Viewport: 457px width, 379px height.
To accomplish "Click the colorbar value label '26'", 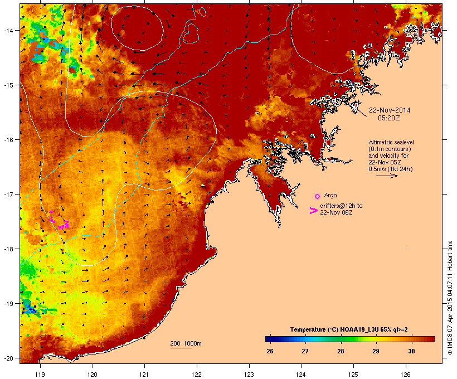I will click(270, 351).
